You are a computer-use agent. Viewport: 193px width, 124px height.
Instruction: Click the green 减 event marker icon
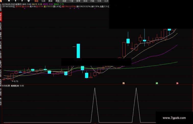click(x=157, y=83)
